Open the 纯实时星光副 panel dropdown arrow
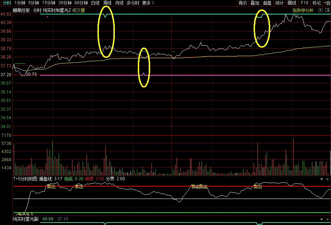 [x=321, y=219]
